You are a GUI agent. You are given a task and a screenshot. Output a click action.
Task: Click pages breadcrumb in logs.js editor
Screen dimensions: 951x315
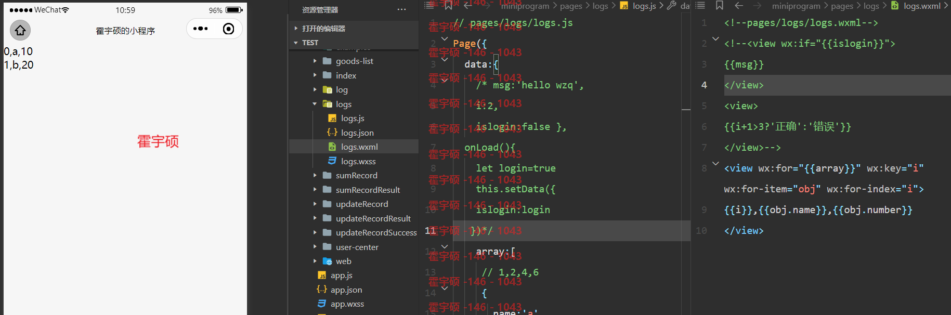tap(571, 6)
